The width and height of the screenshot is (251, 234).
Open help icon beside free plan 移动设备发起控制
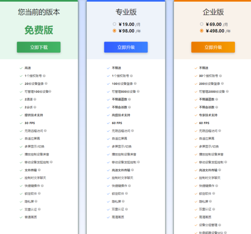click(51, 162)
